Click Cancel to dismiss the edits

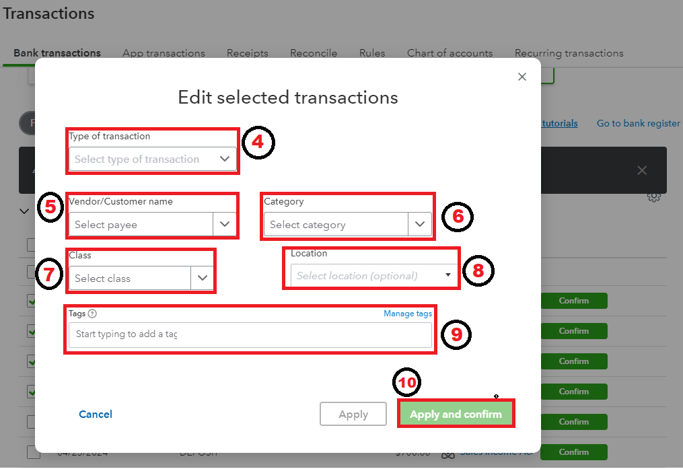pos(95,414)
